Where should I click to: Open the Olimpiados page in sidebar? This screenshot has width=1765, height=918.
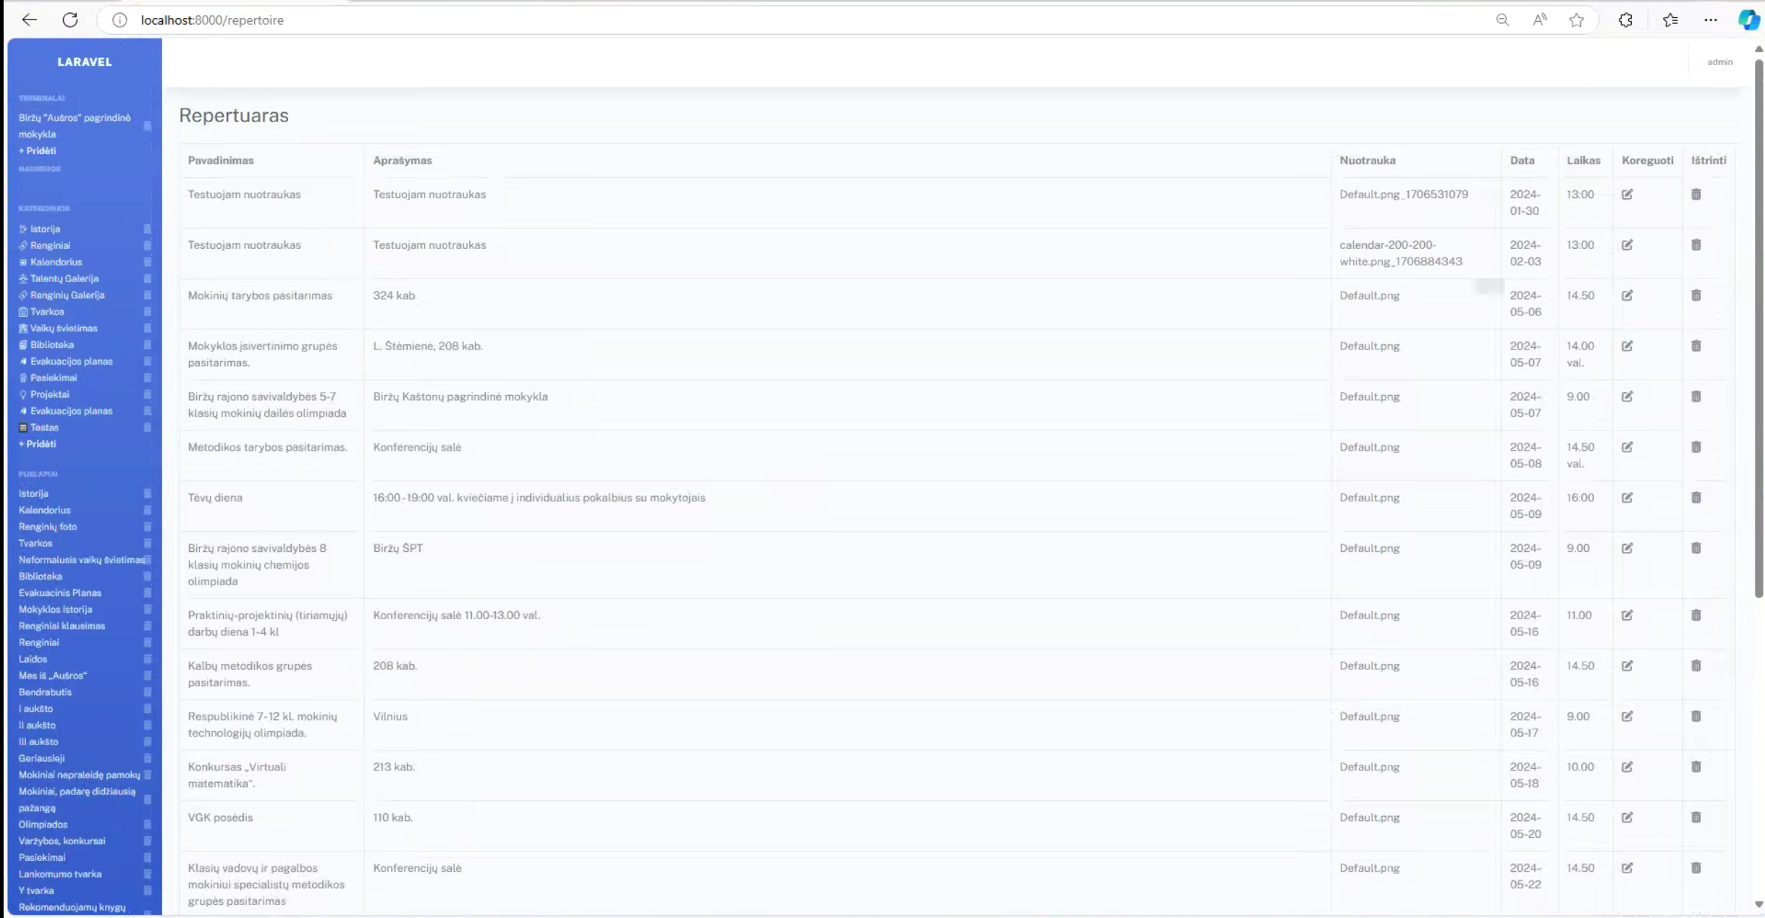(x=43, y=824)
